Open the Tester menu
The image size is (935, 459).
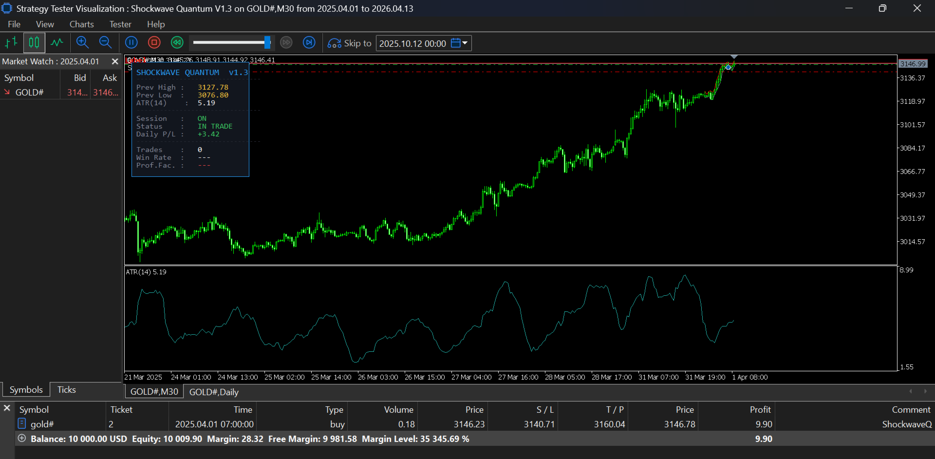[x=120, y=24]
